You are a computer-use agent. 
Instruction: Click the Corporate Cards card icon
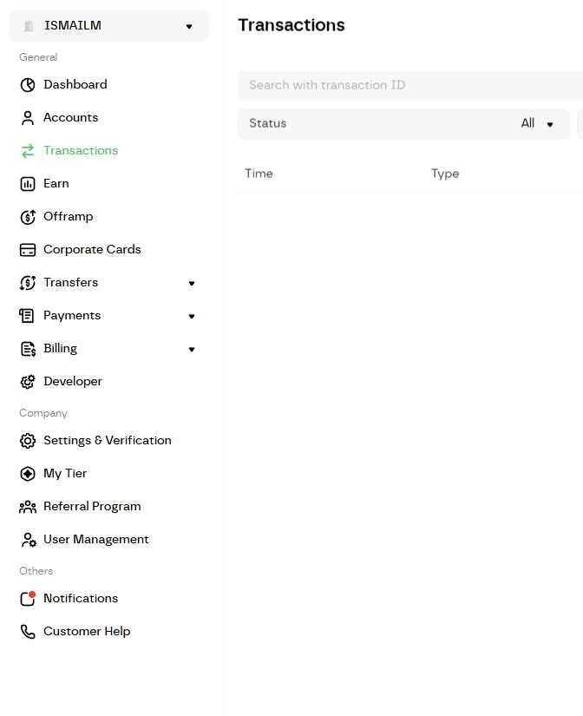pos(28,250)
